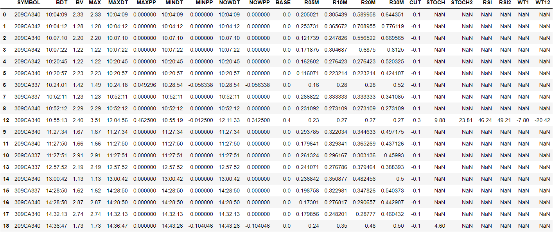Click RSI value 46.24
The width and height of the screenshot is (553, 232).
point(485,120)
